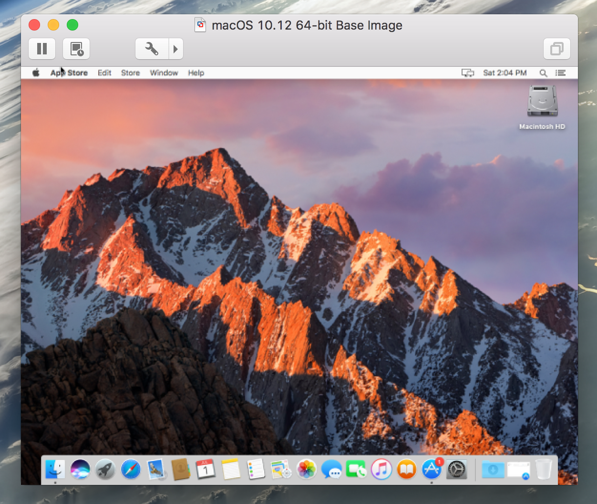
Task: Switch display view mode via top-right toolbar icon
Action: pyautogui.click(x=557, y=48)
